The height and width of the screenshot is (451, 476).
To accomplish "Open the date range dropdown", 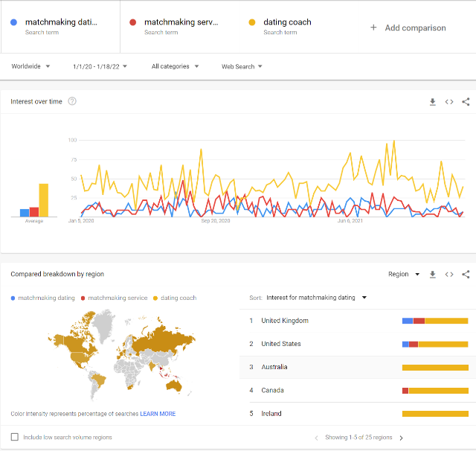I will (x=100, y=66).
